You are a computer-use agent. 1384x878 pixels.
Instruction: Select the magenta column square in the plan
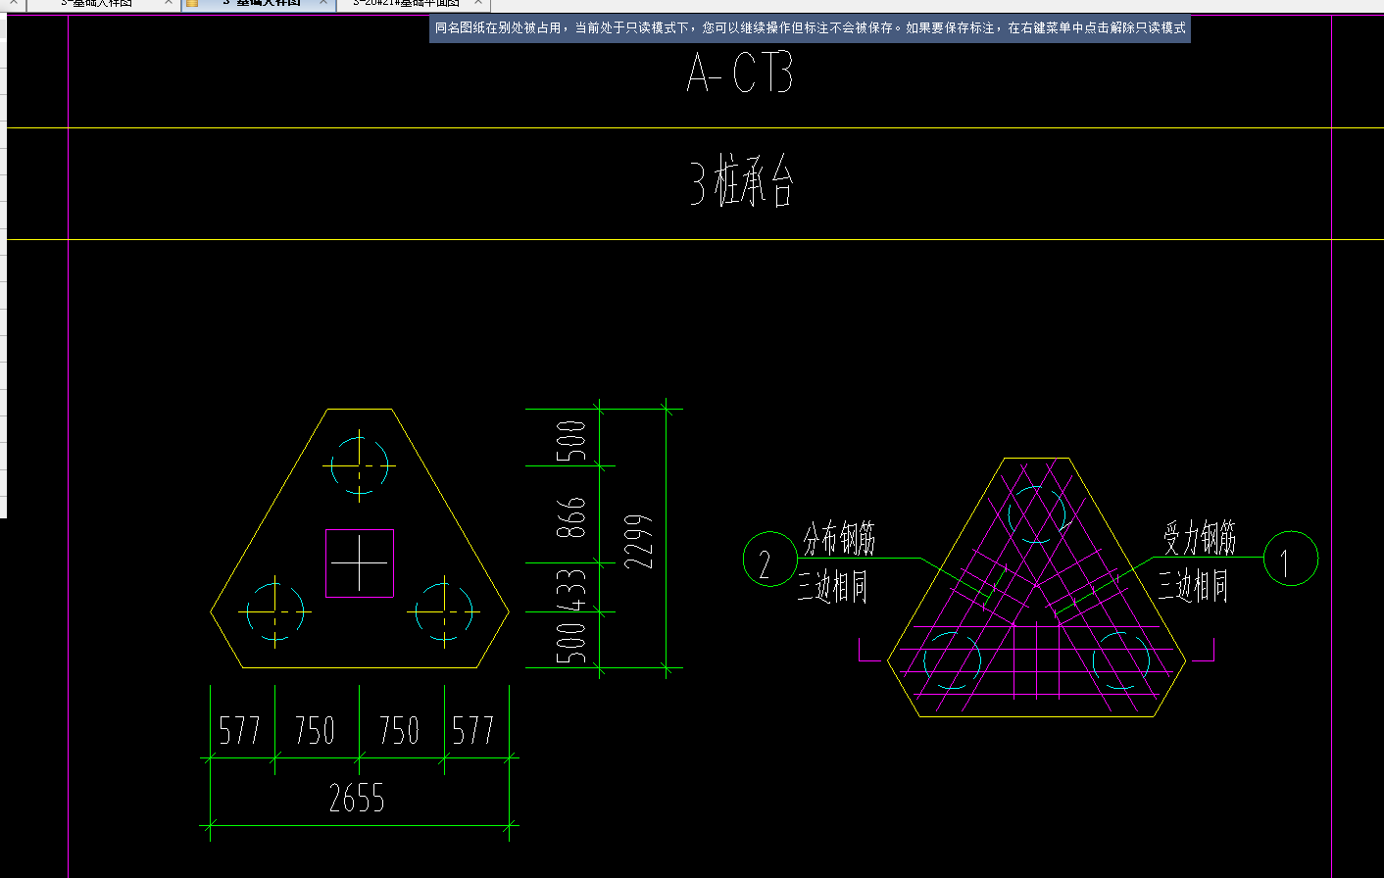360,563
